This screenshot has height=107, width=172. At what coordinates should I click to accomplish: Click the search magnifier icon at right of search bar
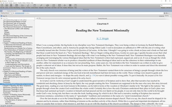tap(165, 13)
